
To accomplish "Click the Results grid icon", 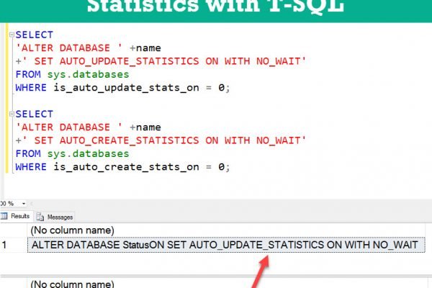I will 4,216.
